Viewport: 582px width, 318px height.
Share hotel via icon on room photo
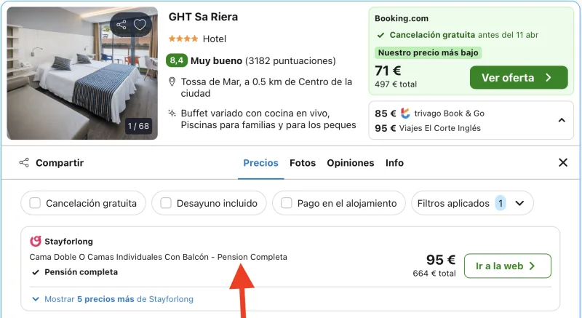121,25
